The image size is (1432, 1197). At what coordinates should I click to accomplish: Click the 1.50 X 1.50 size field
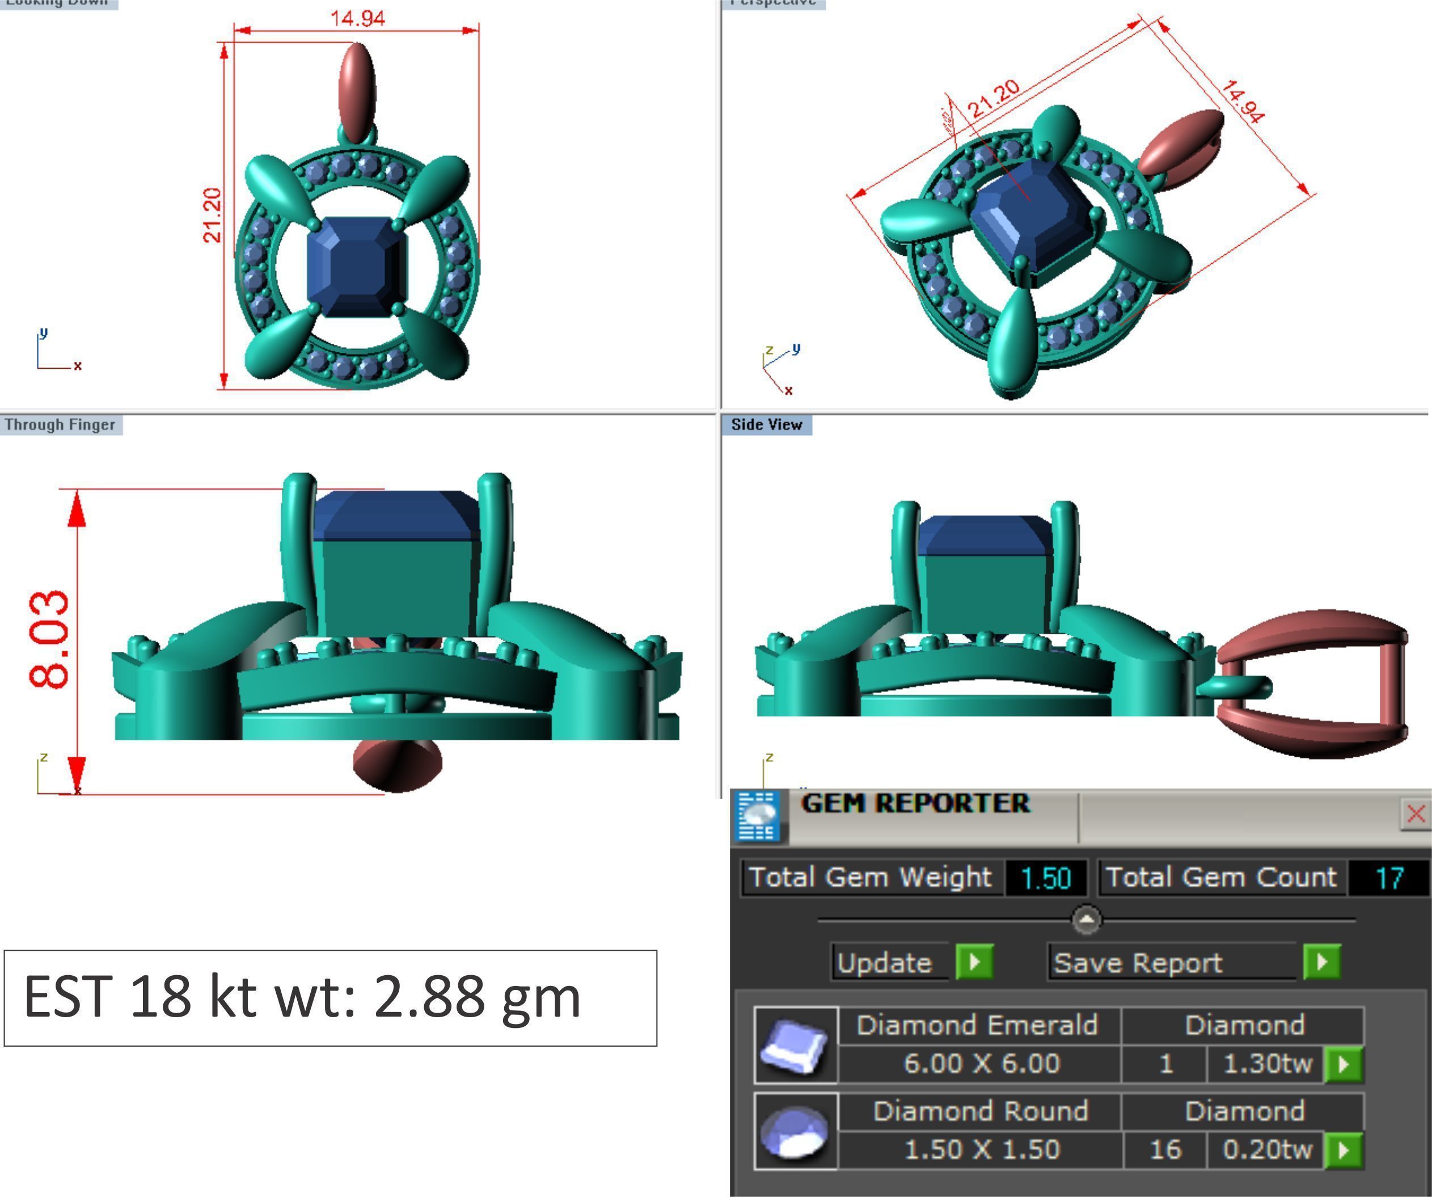[981, 1150]
